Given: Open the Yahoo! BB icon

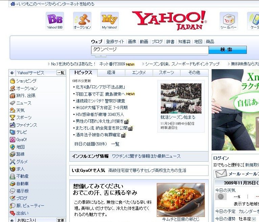Looking at the screenshot, I should coord(55,21).
